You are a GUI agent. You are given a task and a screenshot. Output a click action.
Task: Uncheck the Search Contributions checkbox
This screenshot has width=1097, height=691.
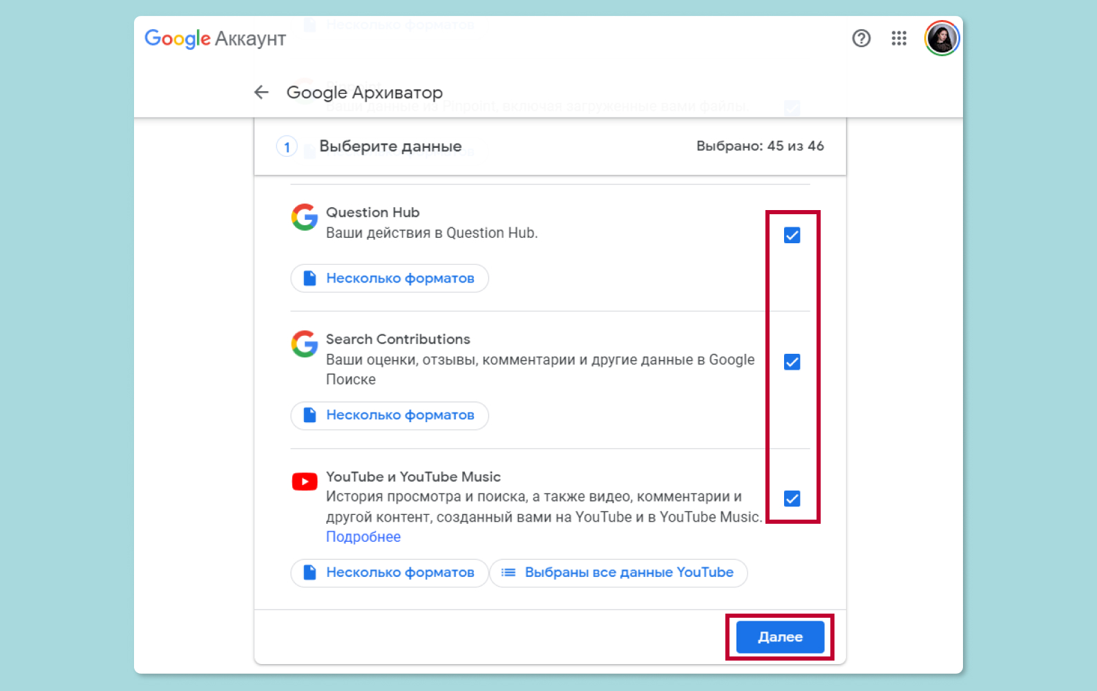(792, 361)
